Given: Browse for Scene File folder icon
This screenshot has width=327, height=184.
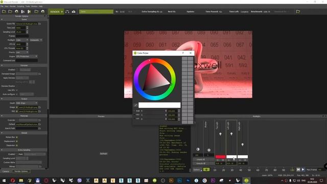Looking at the screenshot, I should click(40, 24).
